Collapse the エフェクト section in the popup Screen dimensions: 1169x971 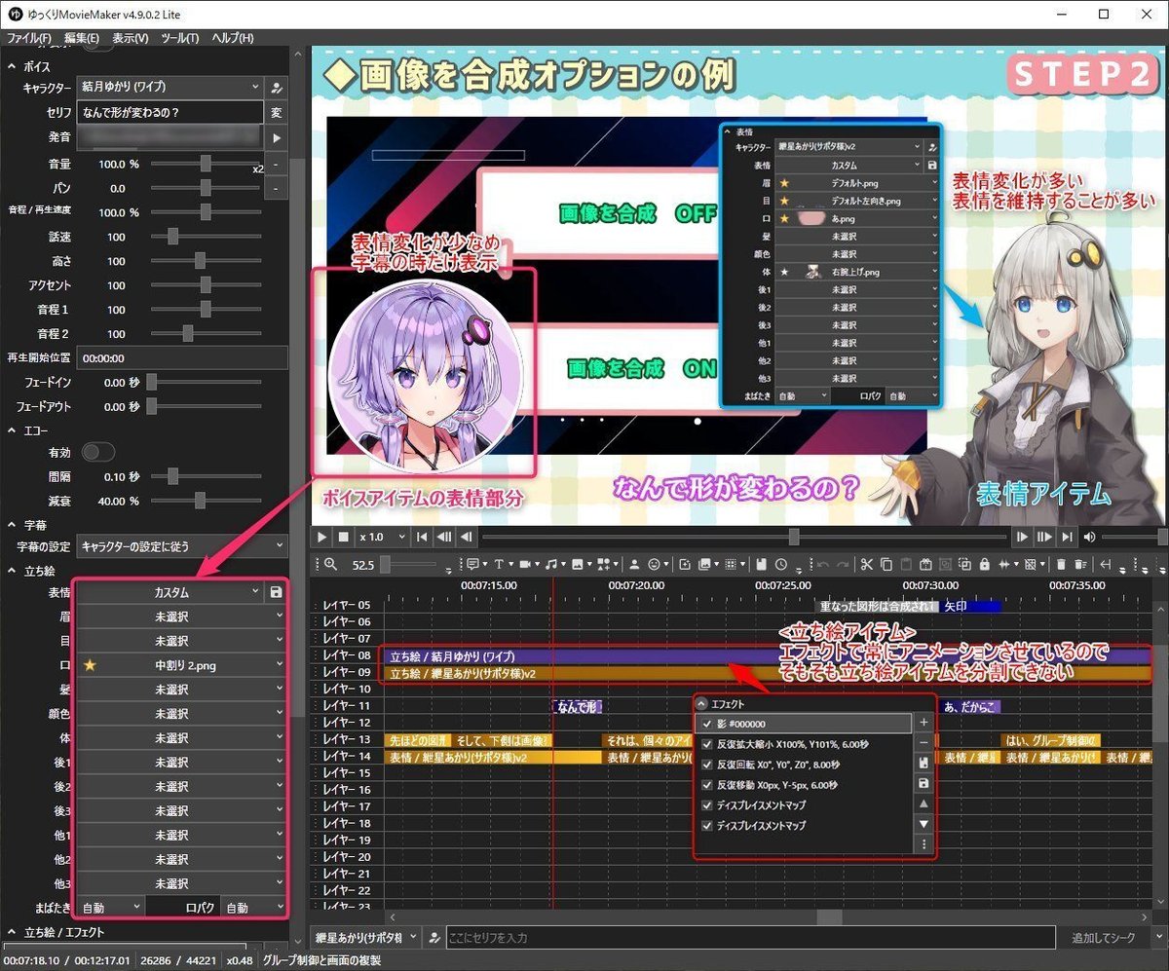click(x=701, y=703)
